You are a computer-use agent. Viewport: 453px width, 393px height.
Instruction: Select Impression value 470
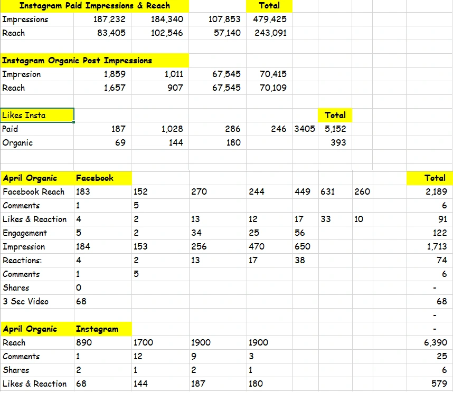[x=270, y=246]
